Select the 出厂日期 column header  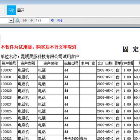105,63
